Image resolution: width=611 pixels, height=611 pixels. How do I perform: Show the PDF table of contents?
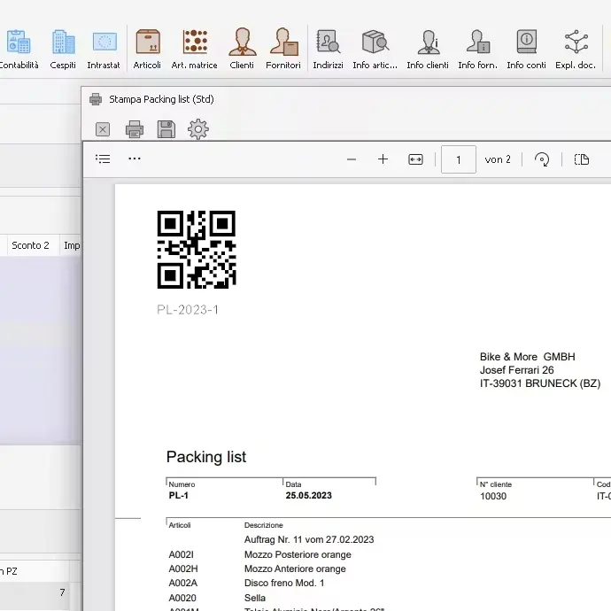click(x=103, y=159)
